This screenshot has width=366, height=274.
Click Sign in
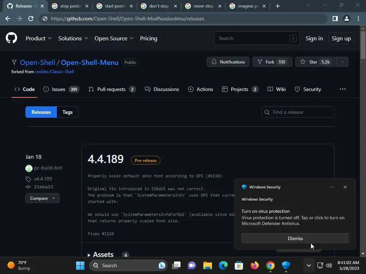(314, 39)
